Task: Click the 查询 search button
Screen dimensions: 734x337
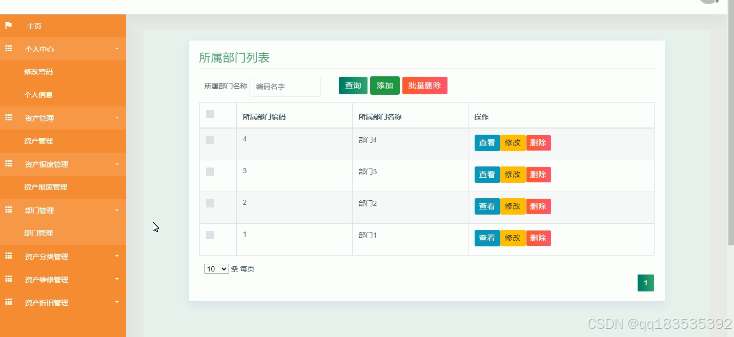Action: pos(353,86)
